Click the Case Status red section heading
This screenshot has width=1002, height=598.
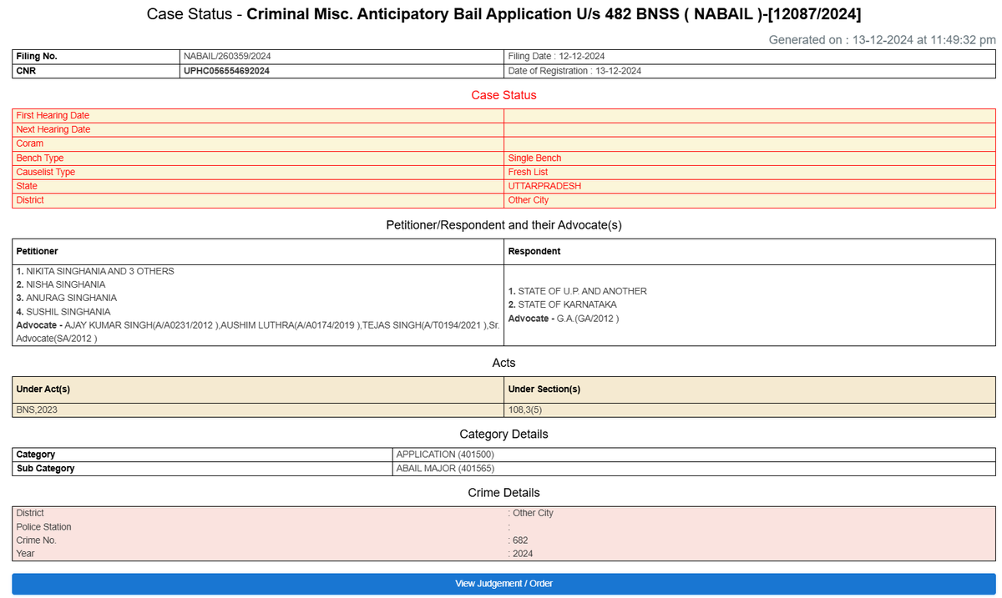(x=504, y=95)
